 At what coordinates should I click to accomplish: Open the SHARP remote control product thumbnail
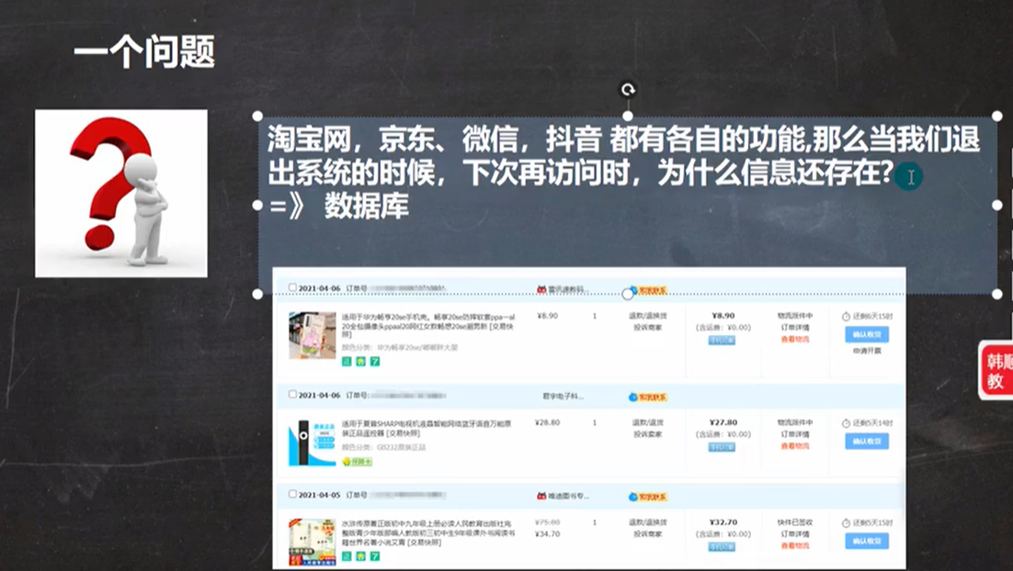[x=312, y=442]
